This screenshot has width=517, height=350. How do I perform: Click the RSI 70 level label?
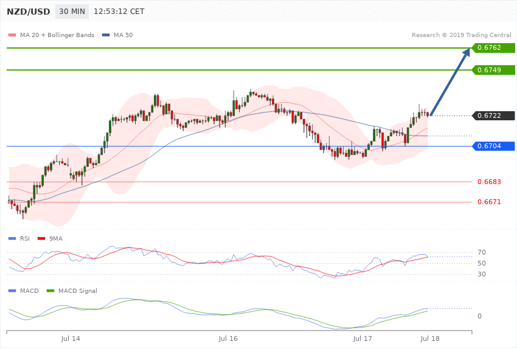click(482, 253)
